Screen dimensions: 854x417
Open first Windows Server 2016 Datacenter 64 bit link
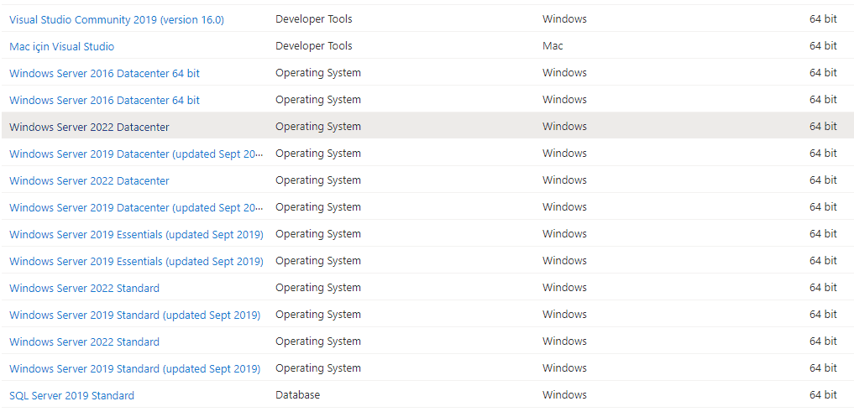[x=105, y=73]
